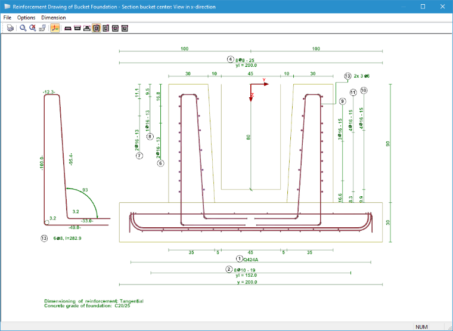Click the '6Ø8, l=282.9' bar label
Viewport: 453px width, 331px height.
tap(67, 238)
